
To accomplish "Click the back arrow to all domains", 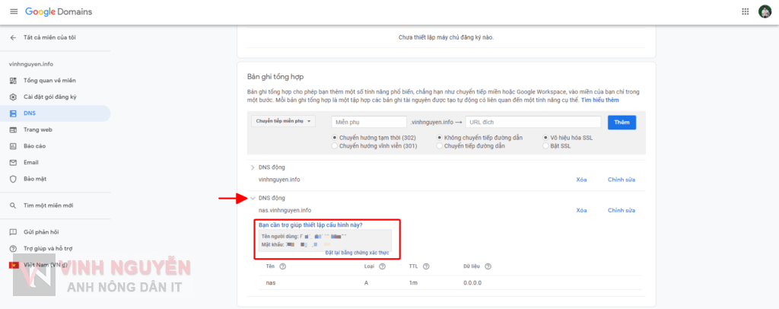I will pyautogui.click(x=13, y=37).
